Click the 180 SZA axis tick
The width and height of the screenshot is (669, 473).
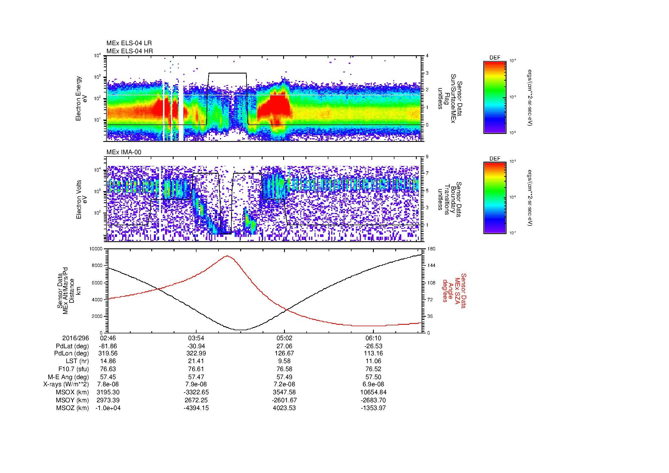[432, 249]
